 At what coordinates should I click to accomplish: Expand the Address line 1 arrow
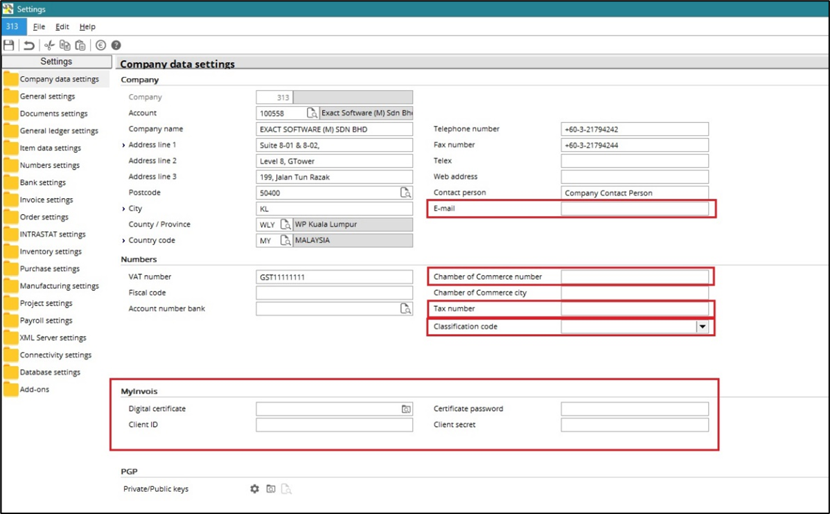coord(123,145)
